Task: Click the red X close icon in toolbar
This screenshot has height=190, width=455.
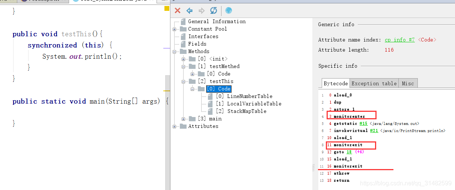Action: point(178,11)
